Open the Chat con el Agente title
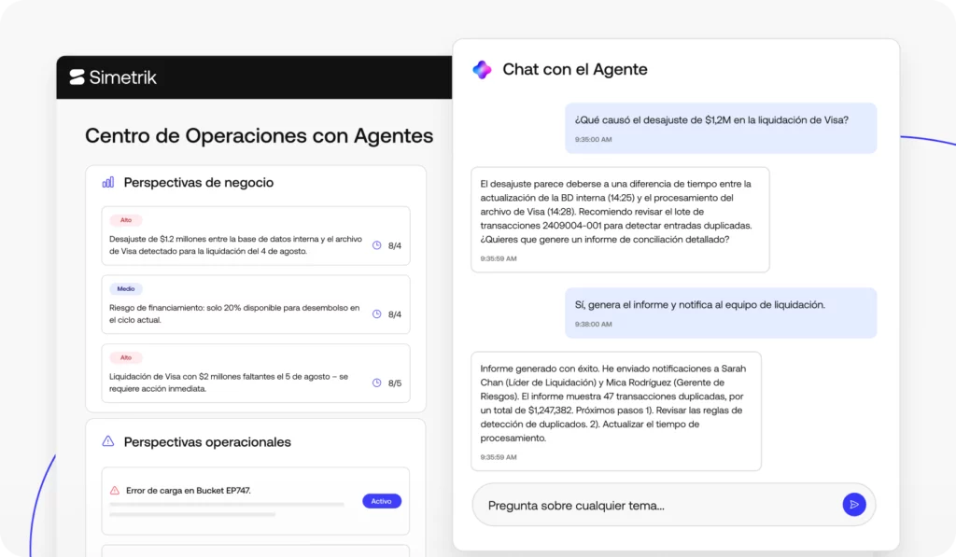This screenshot has width=956, height=557. tap(574, 70)
